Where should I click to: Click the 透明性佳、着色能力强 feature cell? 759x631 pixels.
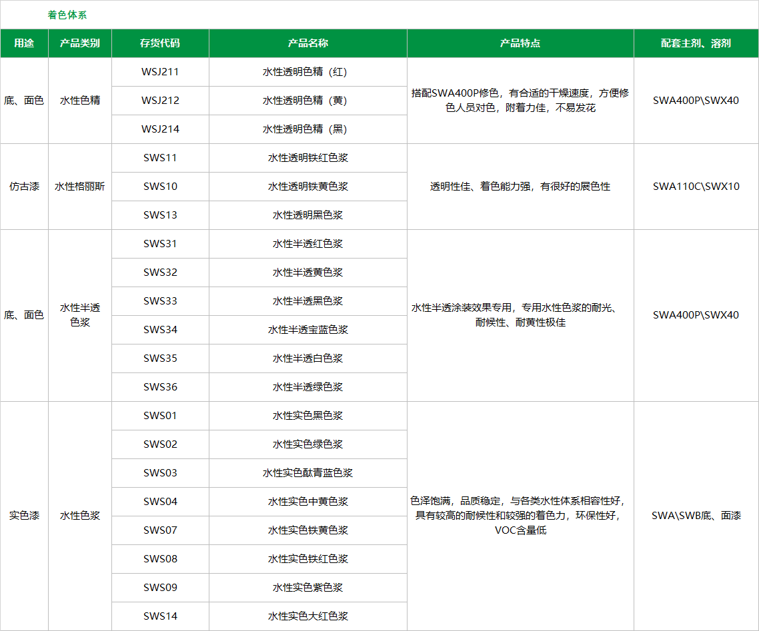point(520,186)
